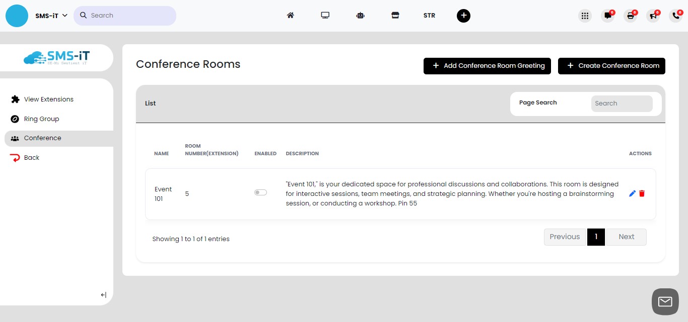Viewport: 688px width, 322px height.
Task: Edit Event 101 using the pencil icon
Action: pos(633,193)
